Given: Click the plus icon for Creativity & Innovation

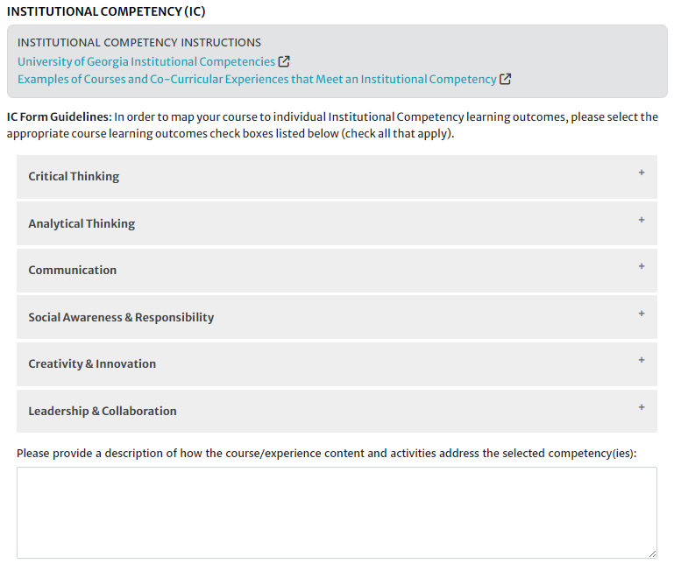Looking at the screenshot, I should click(x=642, y=360).
